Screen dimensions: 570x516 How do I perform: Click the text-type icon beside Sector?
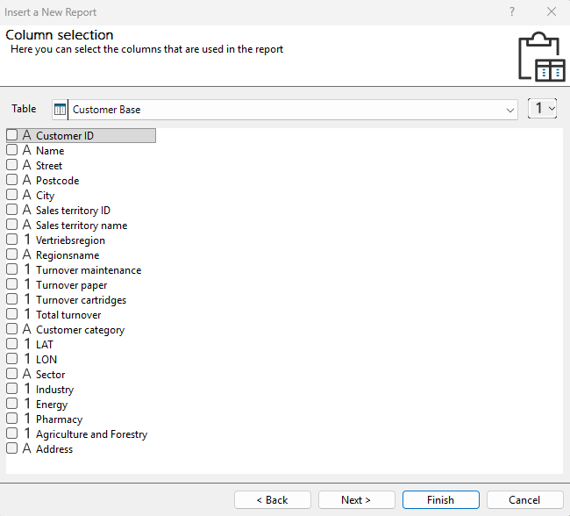click(26, 374)
